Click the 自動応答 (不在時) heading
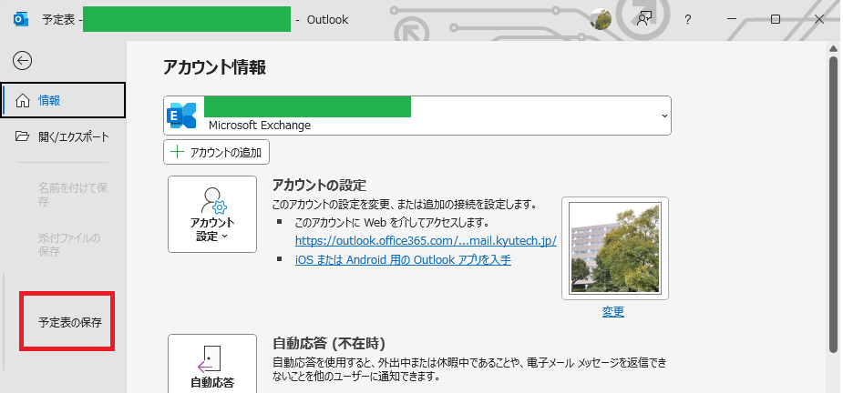Image resolution: width=843 pixels, height=393 pixels. (x=329, y=343)
